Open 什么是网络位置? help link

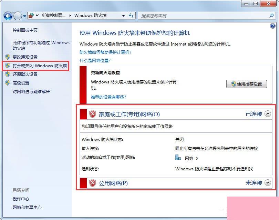click(x=95, y=61)
